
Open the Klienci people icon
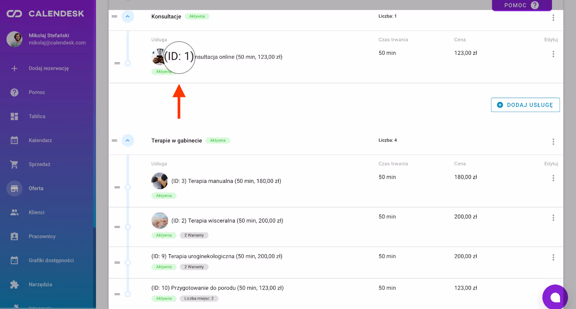tap(14, 212)
